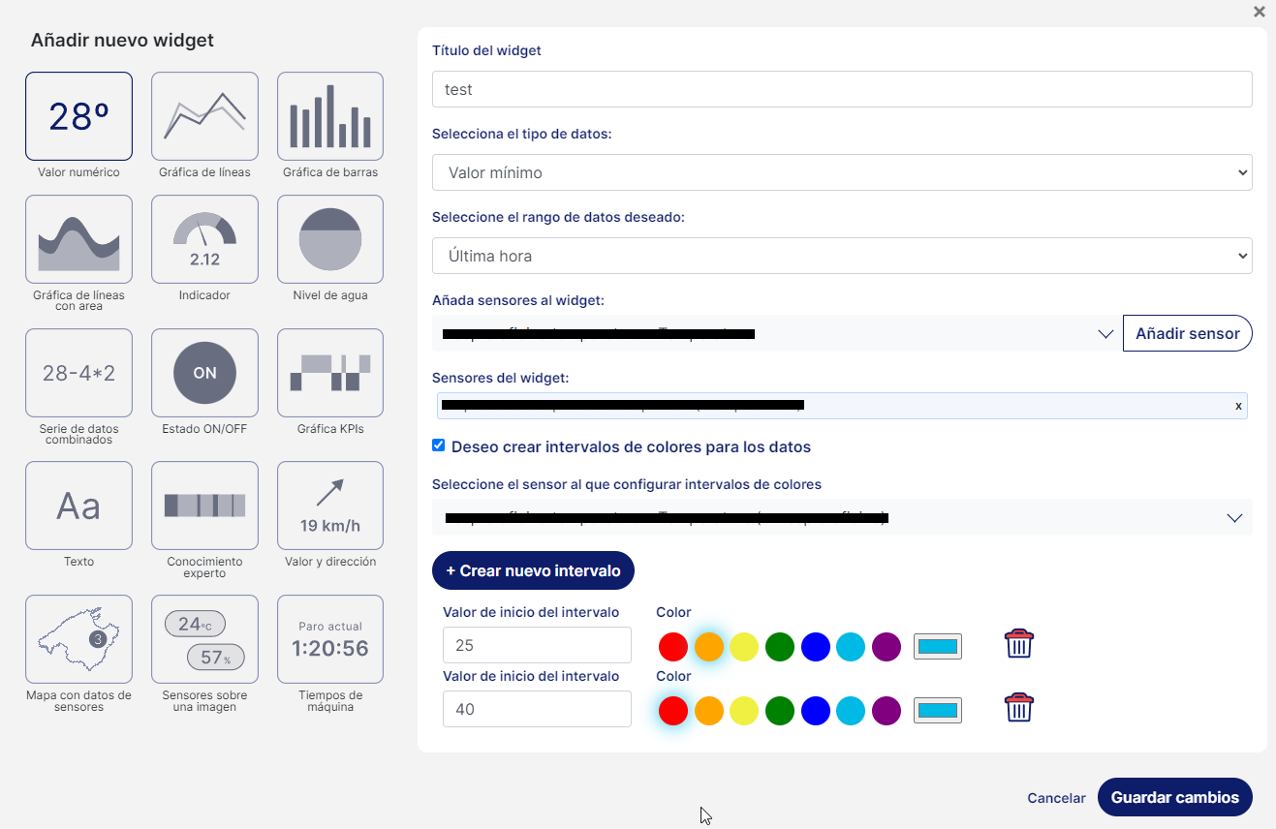Select purple color for the 40 interval
Image resolution: width=1276 pixels, height=829 pixels.
tap(887, 711)
